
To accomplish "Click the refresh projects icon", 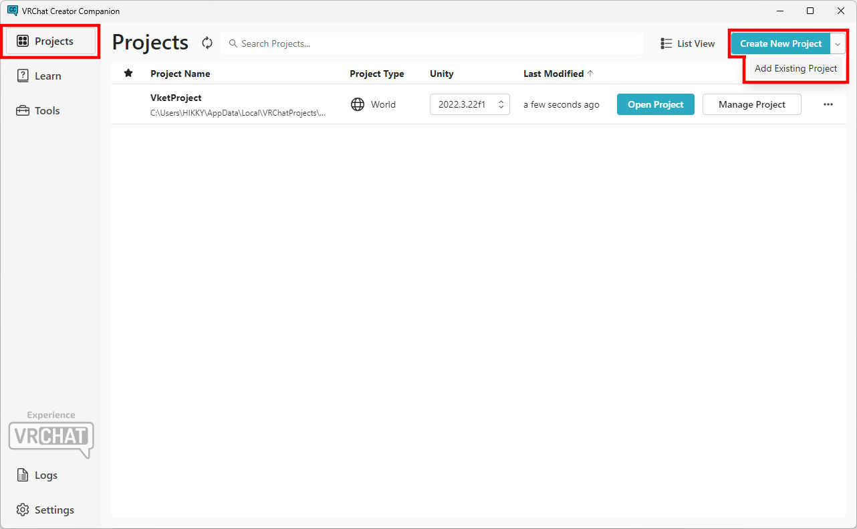I will tap(207, 43).
